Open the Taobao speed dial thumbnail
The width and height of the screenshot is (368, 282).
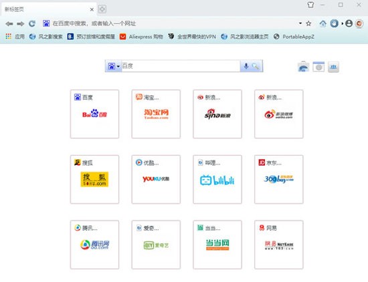[x=156, y=114]
